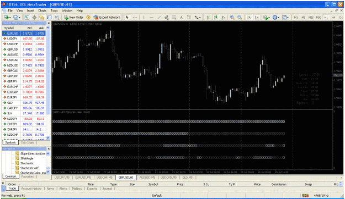
Task: Toggle the Expert Advisors button
Action: point(107,17)
